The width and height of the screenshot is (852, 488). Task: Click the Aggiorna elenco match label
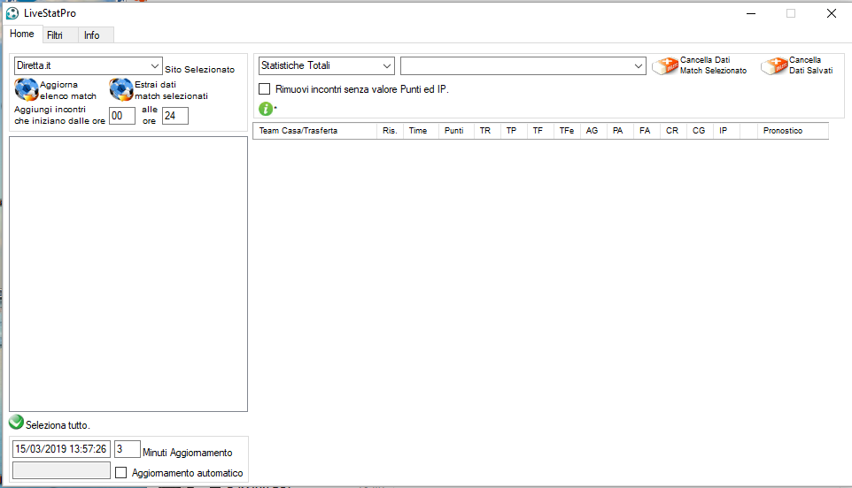click(68, 90)
